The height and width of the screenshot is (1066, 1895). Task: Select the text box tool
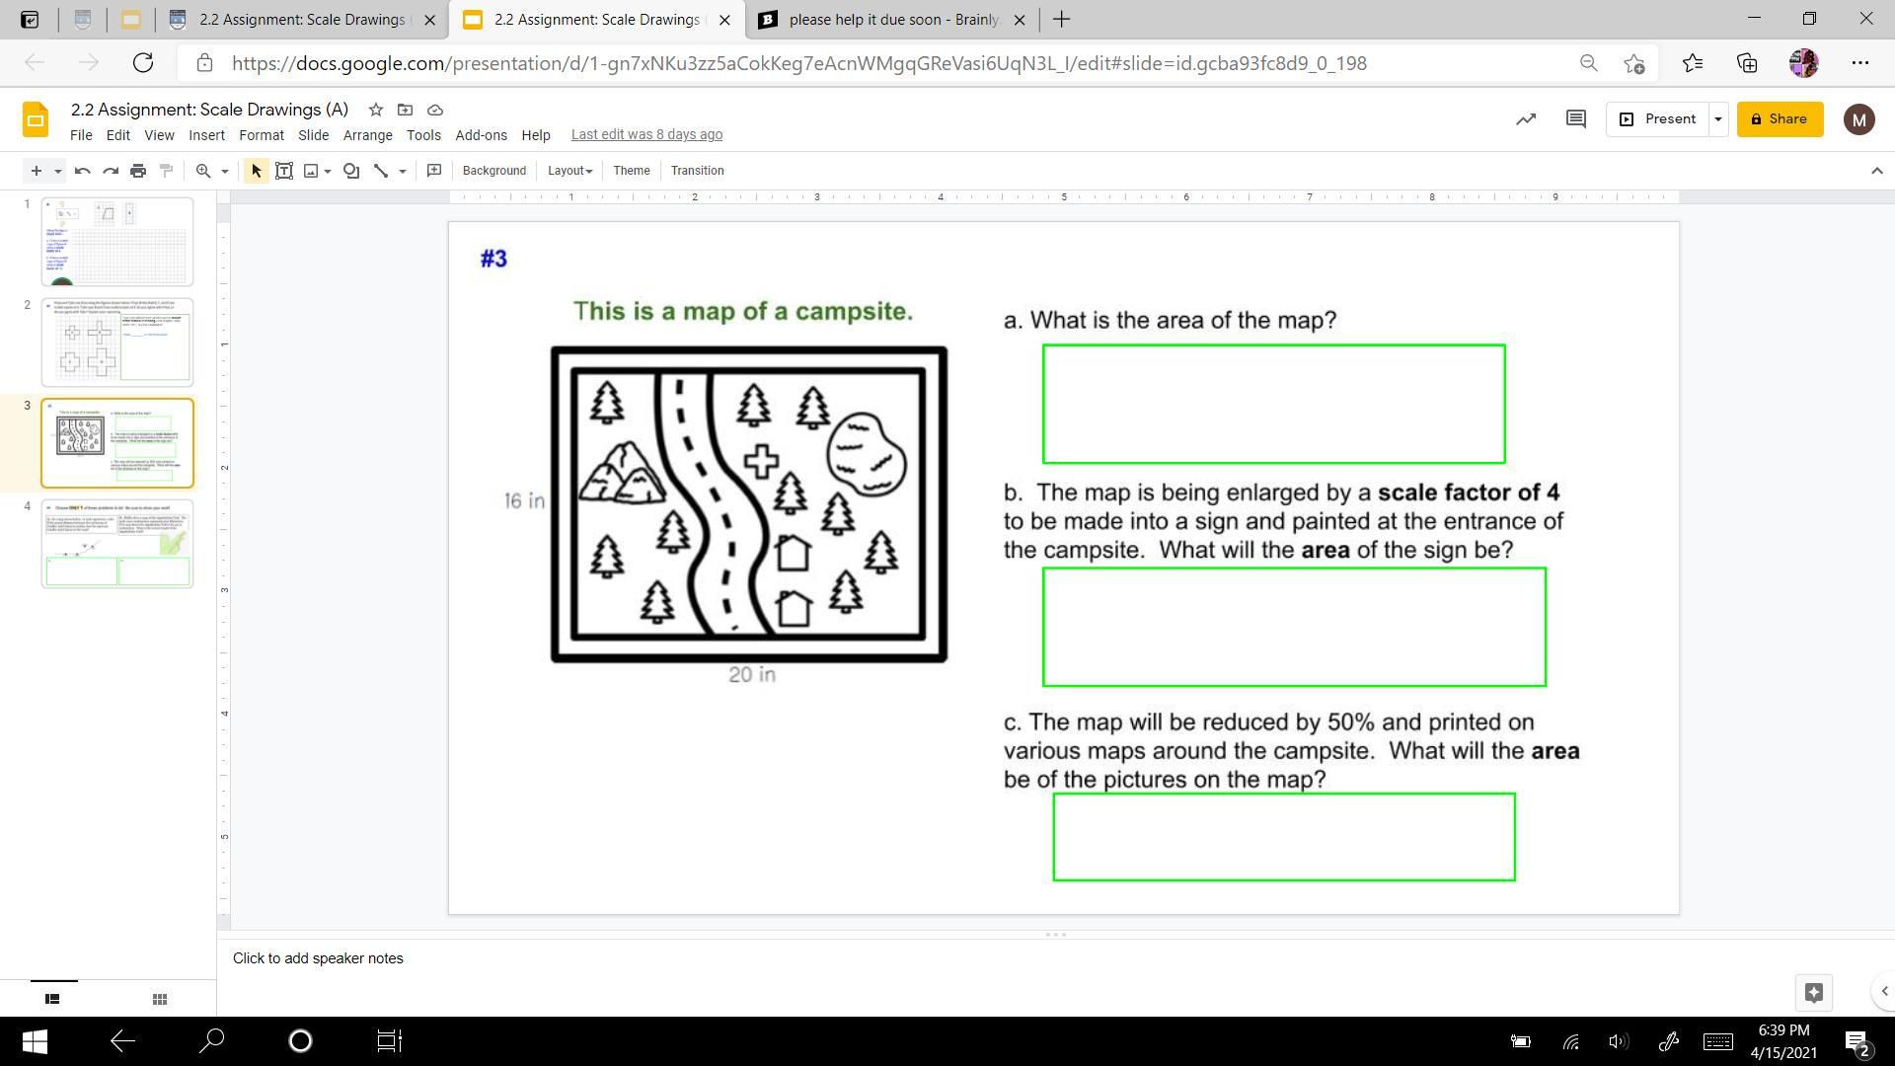284,171
